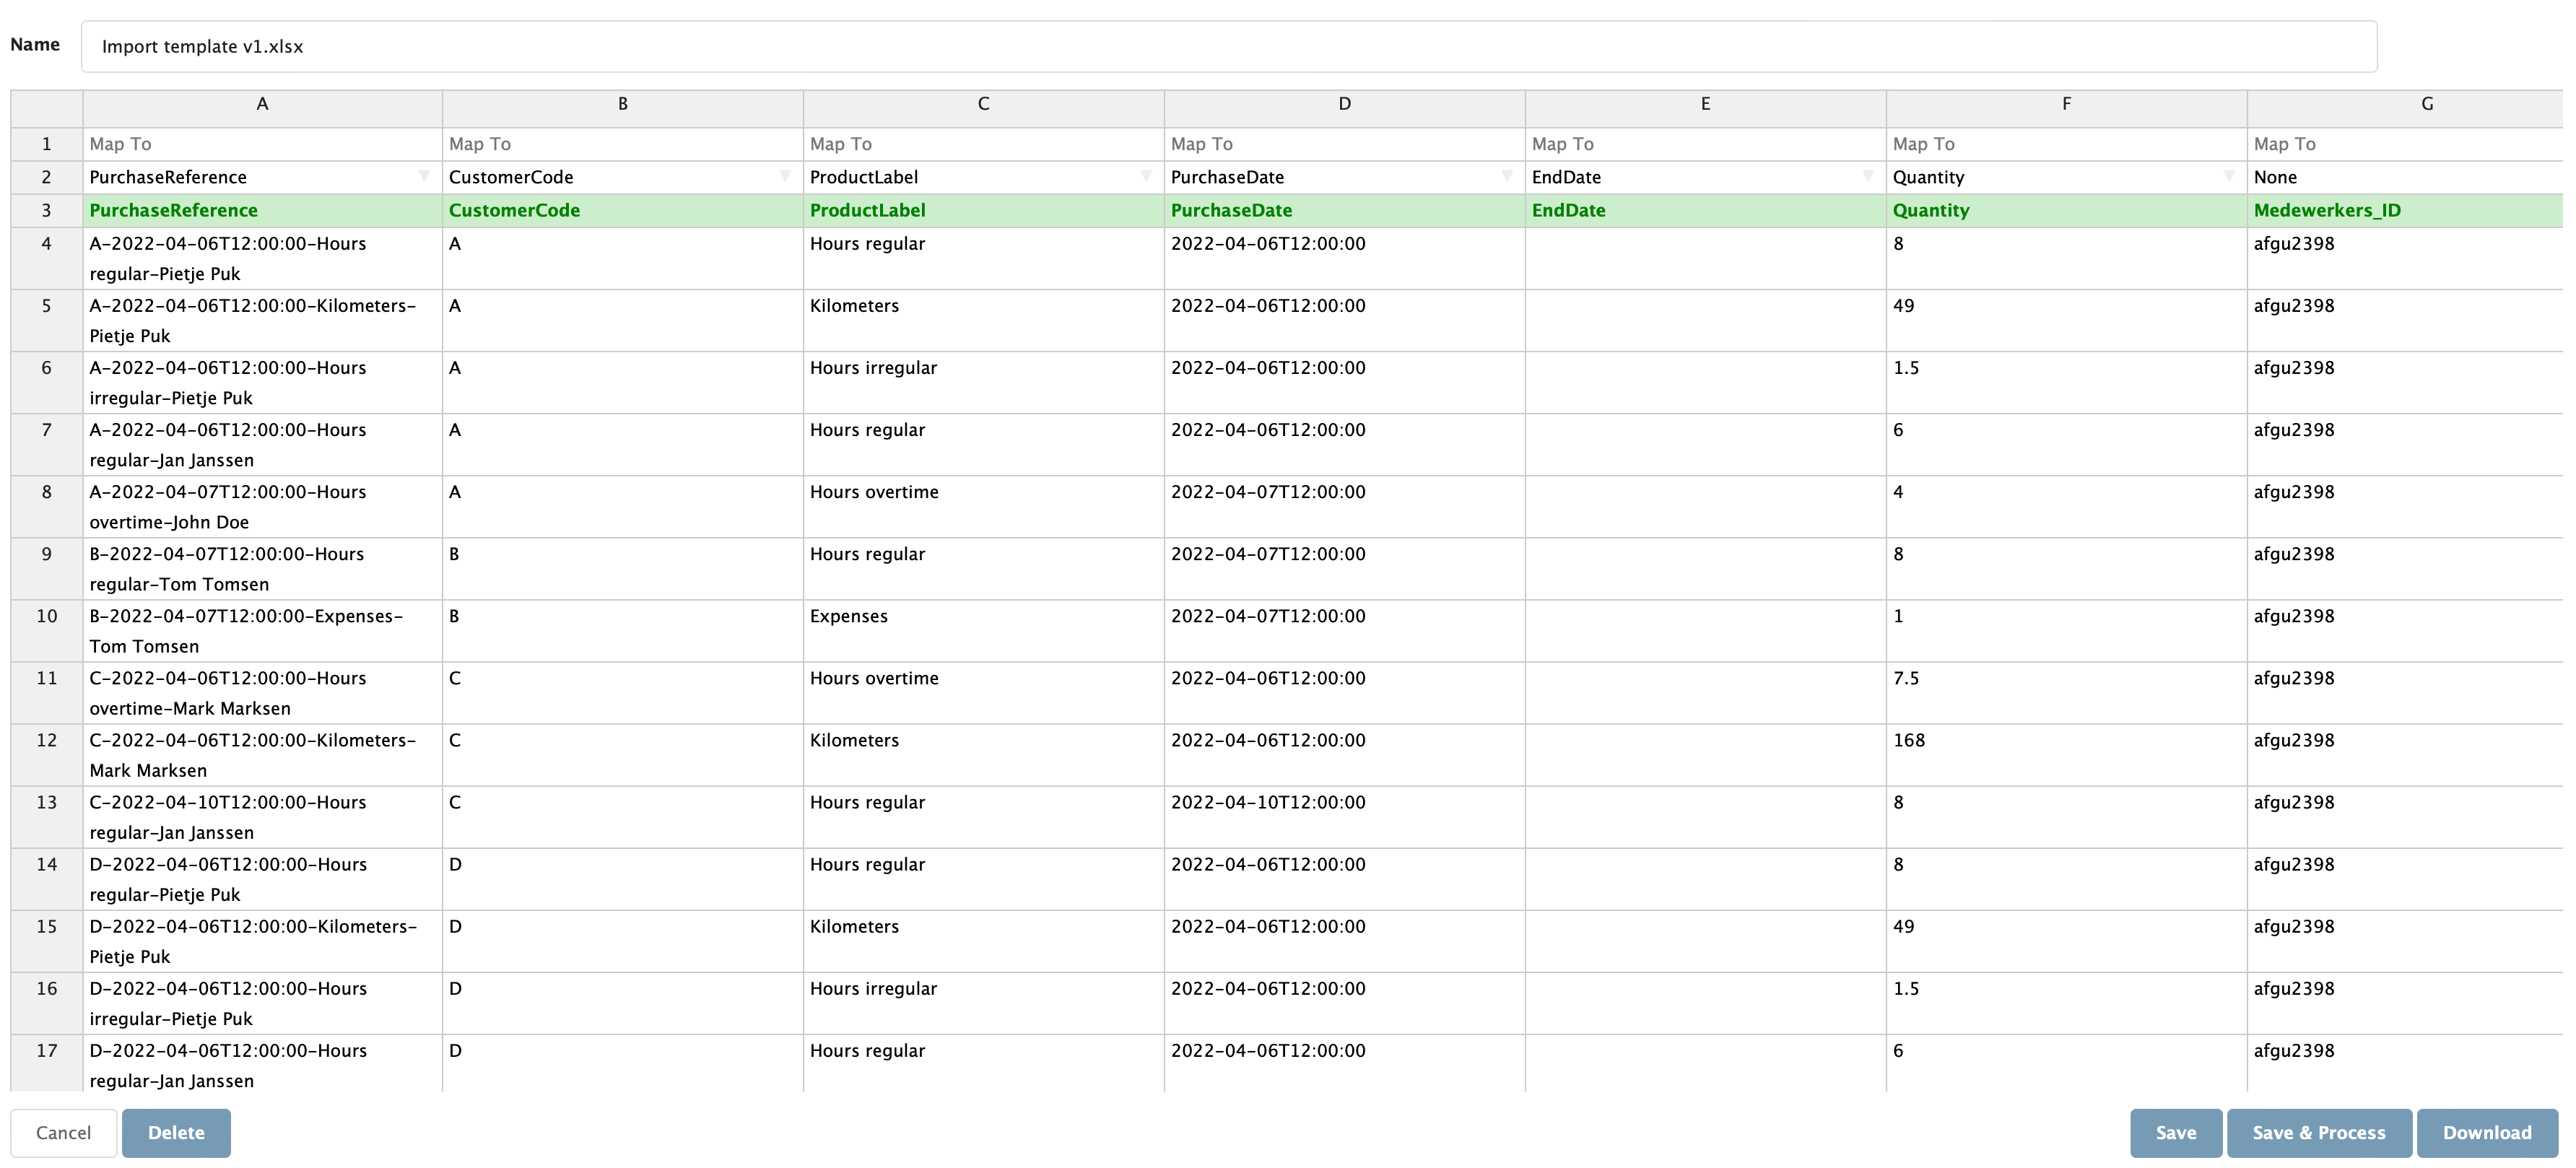The image size is (2576, 1168).
Task: Open the ProductLabel column filter
Action: click(x=1144, y=177)
